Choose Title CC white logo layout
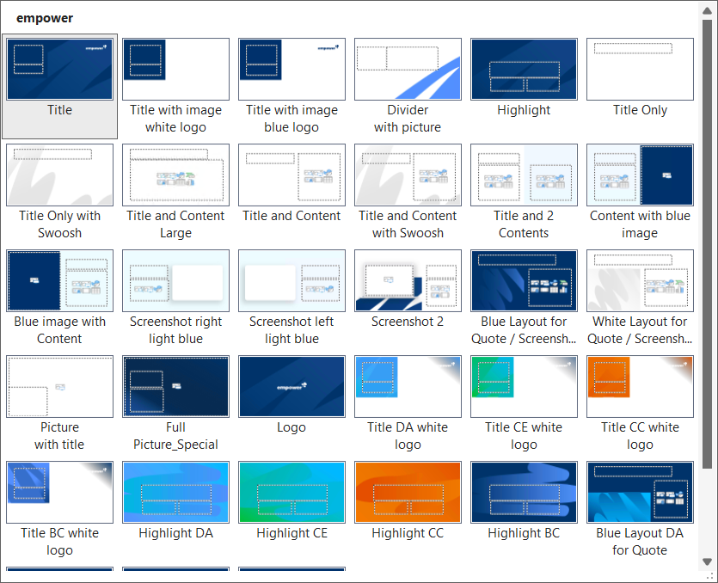 640,387
